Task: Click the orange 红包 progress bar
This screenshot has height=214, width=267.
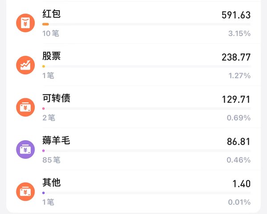Action: [x=45, y=24]
